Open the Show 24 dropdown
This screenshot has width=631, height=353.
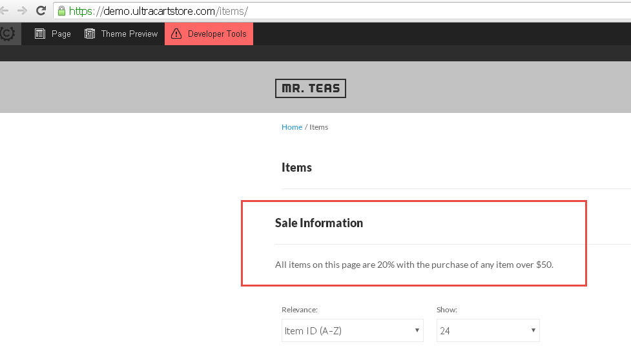click(488, 330)
